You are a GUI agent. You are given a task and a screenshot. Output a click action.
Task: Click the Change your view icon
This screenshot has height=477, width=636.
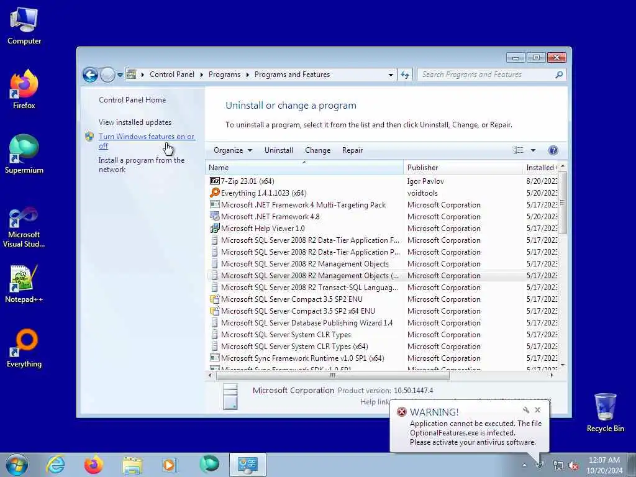click(x=519, y=150)
